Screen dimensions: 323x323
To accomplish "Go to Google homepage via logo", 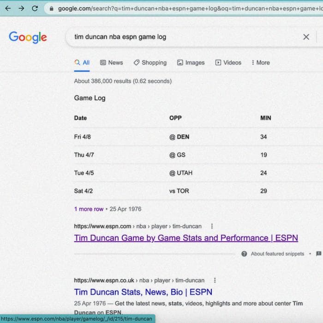I will coord(28,37).
